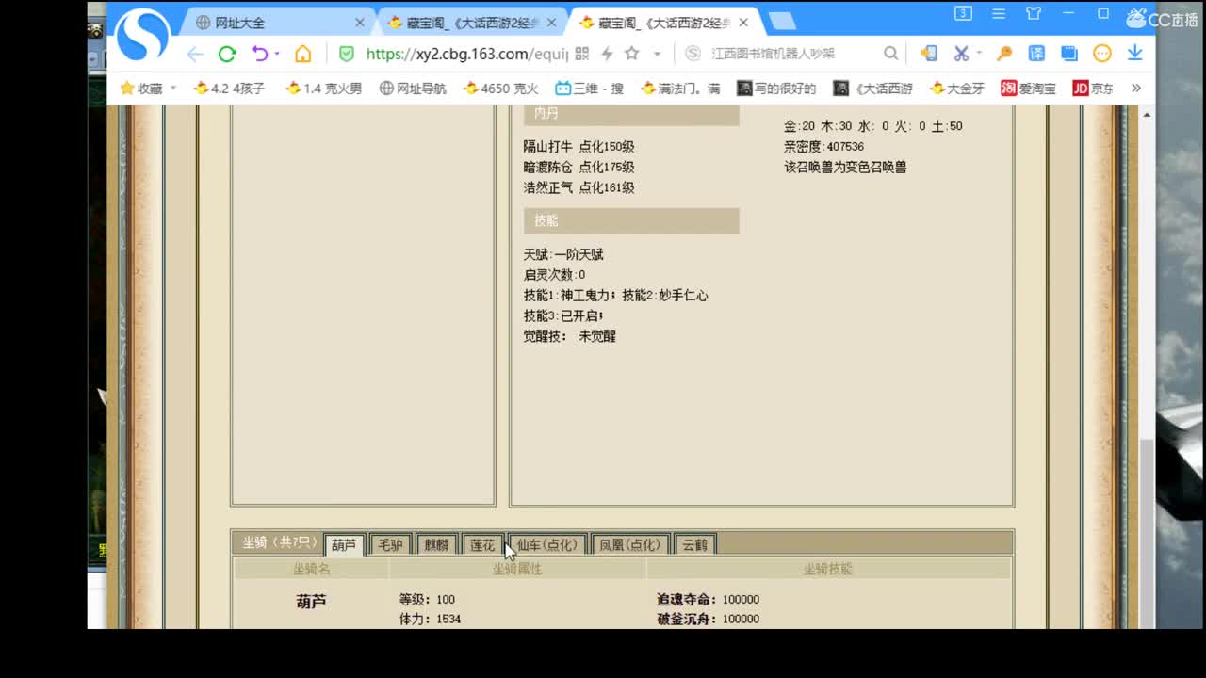Close the middle 藏宝阁 tab
The height and width of the screenshot is (678, 1206).
(551, 23)
